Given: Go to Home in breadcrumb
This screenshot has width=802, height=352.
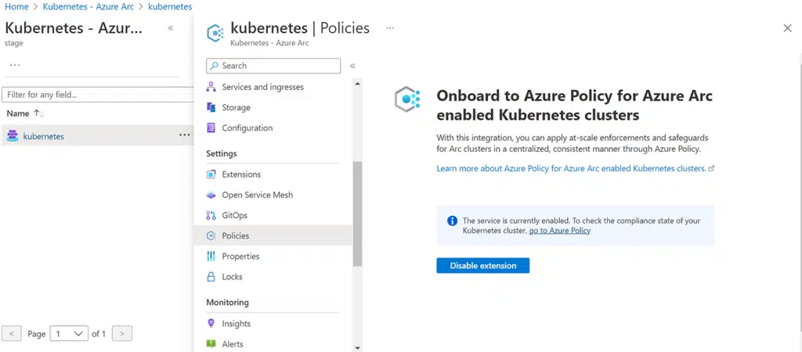Looking at the screenshot, I should coord(16,6).
